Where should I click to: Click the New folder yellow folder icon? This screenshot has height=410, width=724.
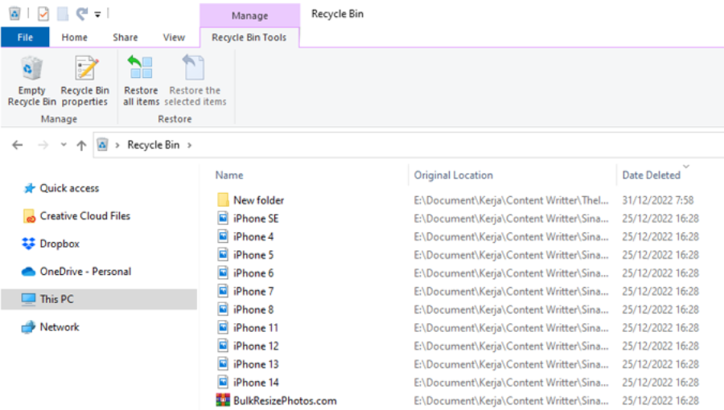coord(223,199)
